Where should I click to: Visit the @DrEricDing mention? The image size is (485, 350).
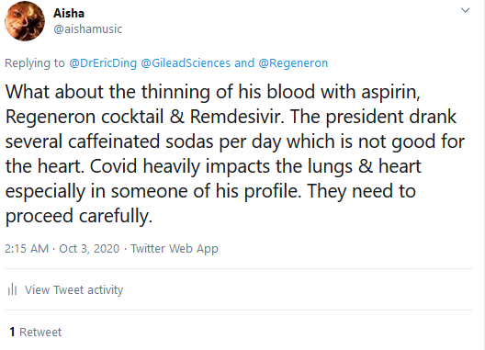pyautogui.click(x=103, y=63)
